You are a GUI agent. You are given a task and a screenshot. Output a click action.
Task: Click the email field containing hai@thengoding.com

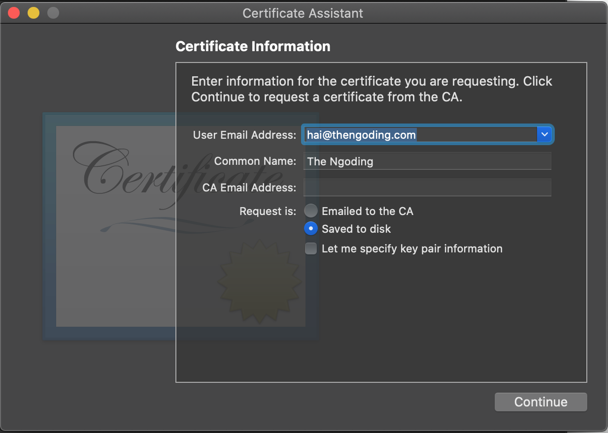pyautogui.click(x=419, y=134)
